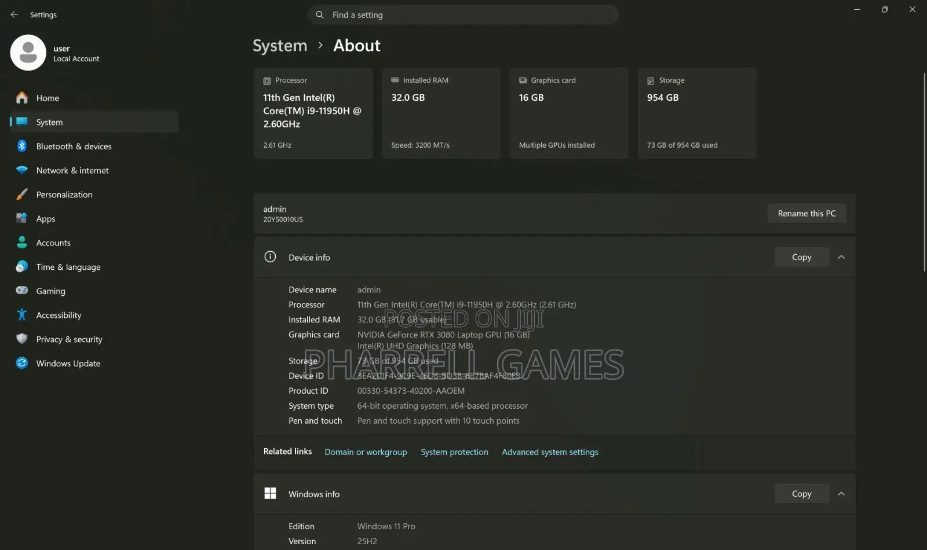
Task: Open the Graphics card summary card
Action: point(569,113)
